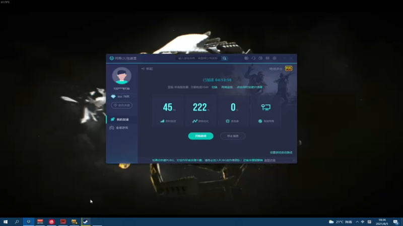
Task: Expand hidden system tray icons chevron
Action: 357,222
